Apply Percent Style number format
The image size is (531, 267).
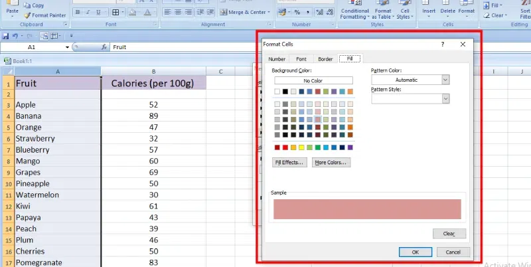tap(297, 12)
